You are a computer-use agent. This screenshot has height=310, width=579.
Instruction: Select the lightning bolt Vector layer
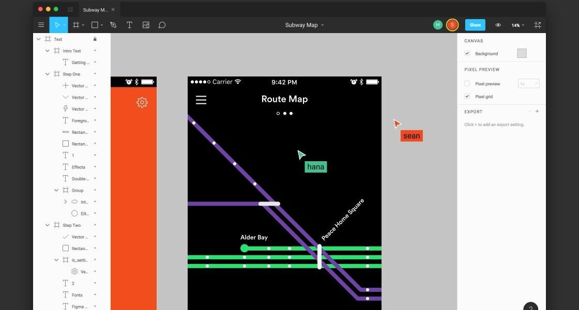pyautogui.click(x=66, y=109)
